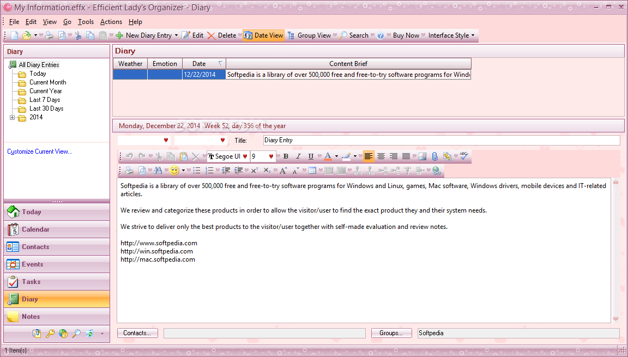628x357 pixels.
Task: Click the New file icon in main toolbar
Action: pyautogui.click(x=14, y=35)
